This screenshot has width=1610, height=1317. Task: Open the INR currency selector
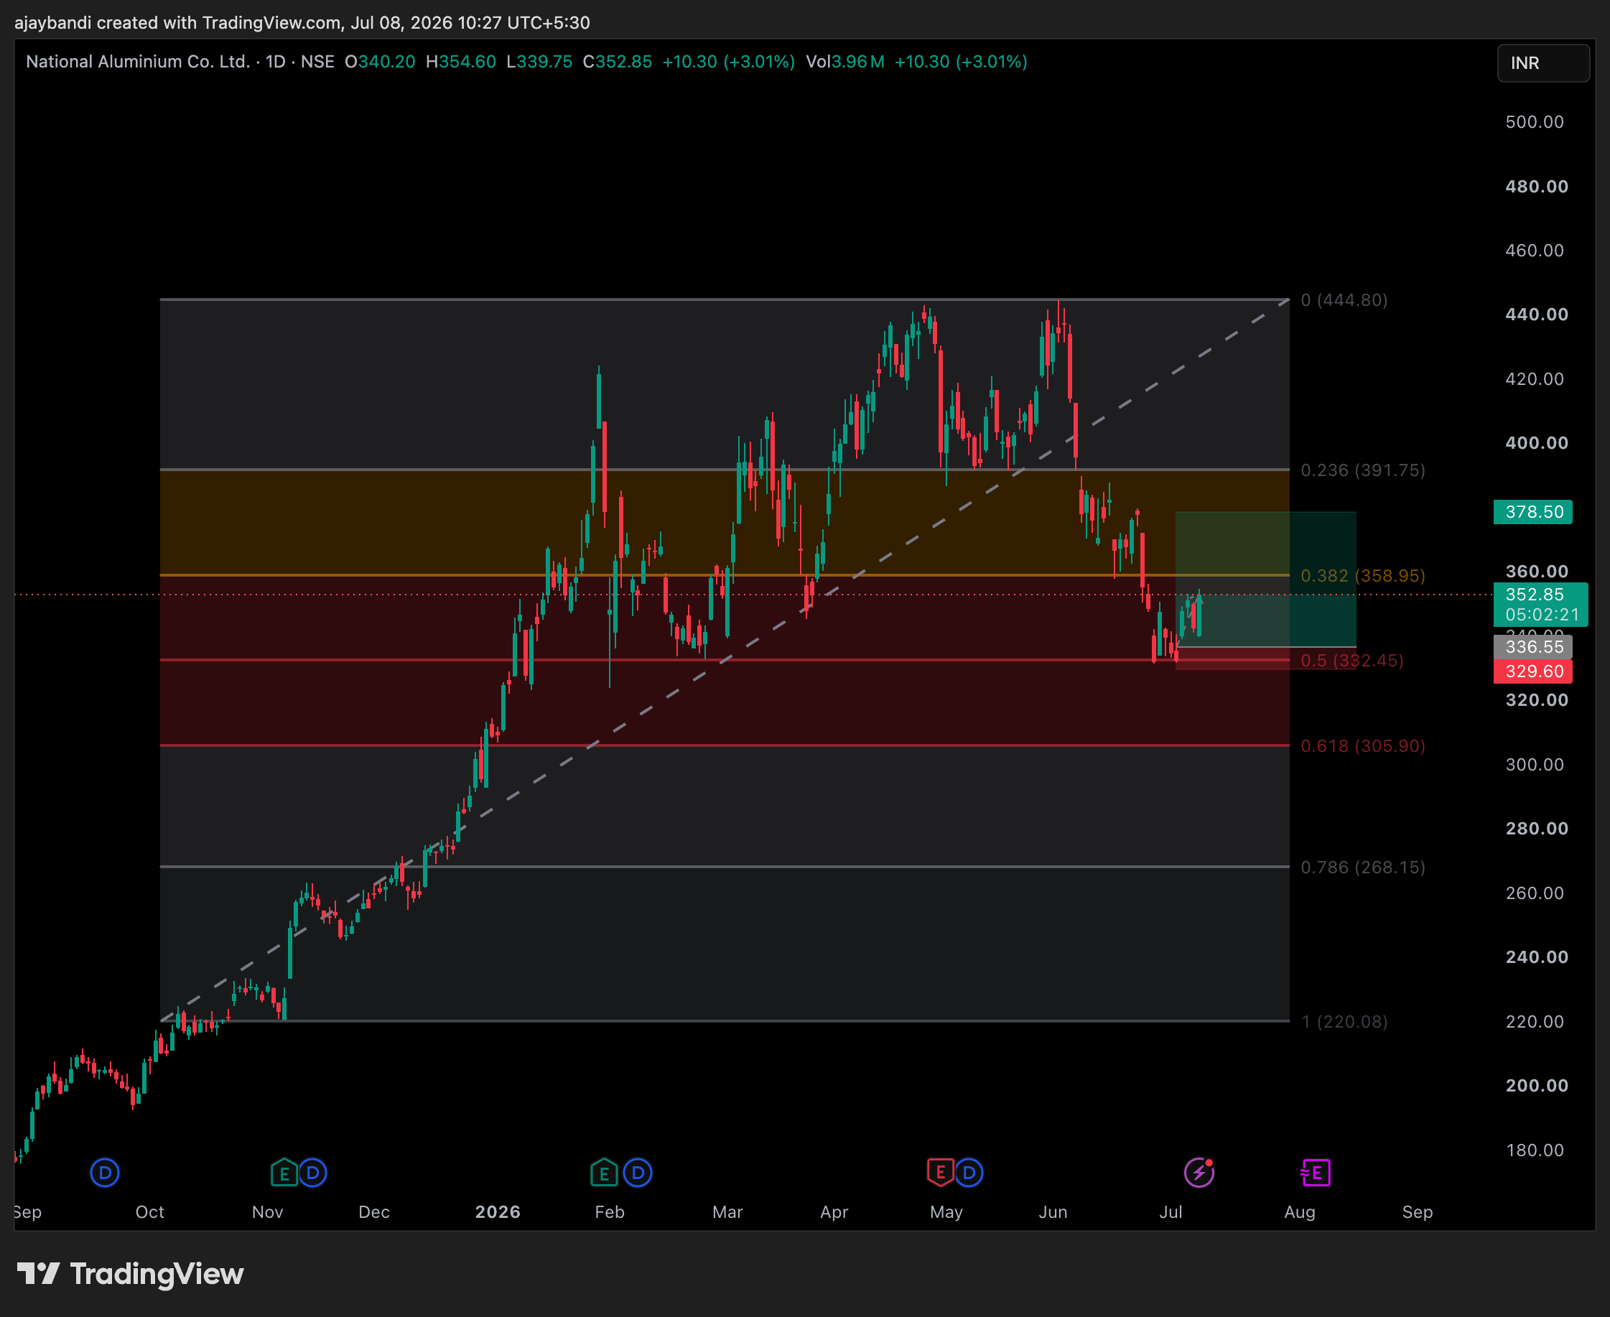(1542, 63)
